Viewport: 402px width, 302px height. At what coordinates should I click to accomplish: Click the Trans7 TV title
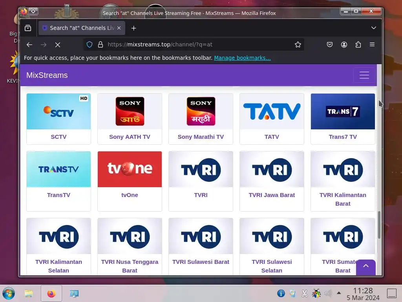pos(343,137)
